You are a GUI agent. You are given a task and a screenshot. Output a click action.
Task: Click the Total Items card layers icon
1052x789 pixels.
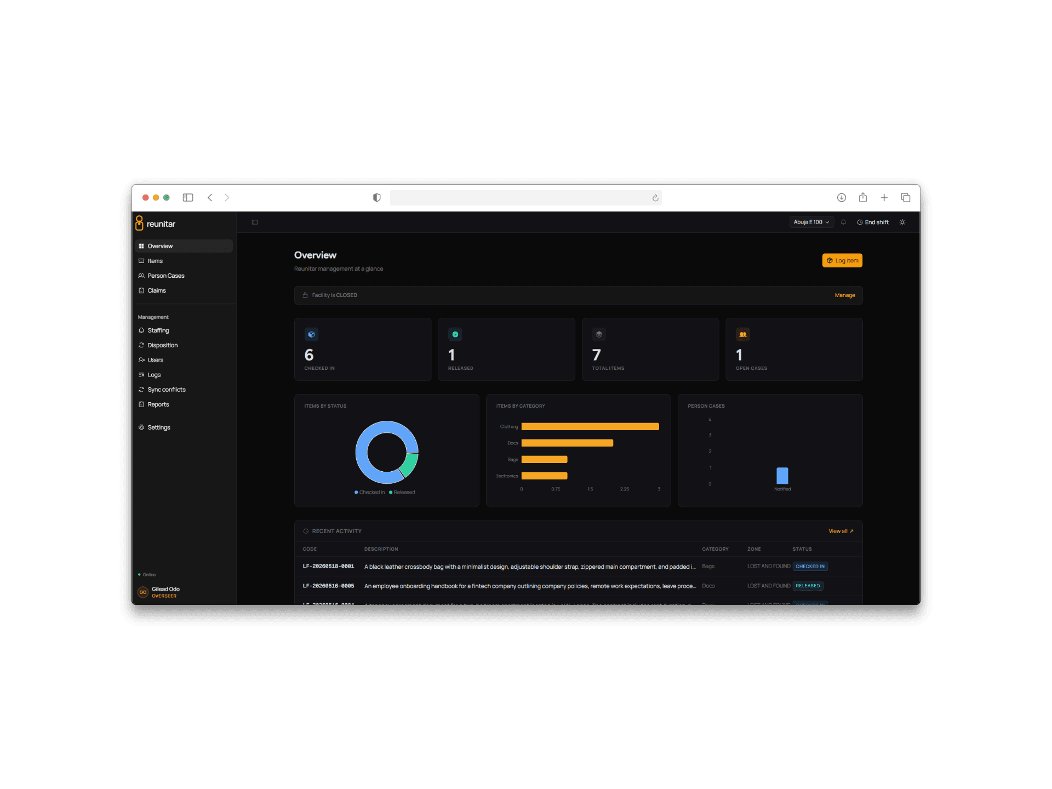(x=599, y=334)
